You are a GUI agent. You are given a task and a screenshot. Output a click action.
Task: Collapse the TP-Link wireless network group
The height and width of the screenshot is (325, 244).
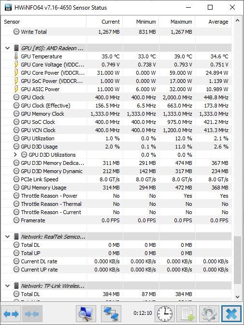(x=7, y=286)
